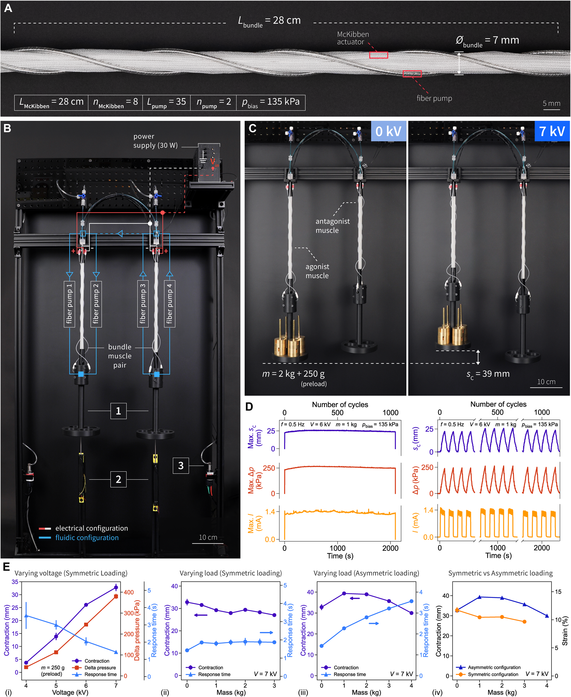Image resolution: width=571 pixels, height=697 pixels.
Task: Click the p_bias = 135 kPa cell in panel A
Action: [271, 102]
